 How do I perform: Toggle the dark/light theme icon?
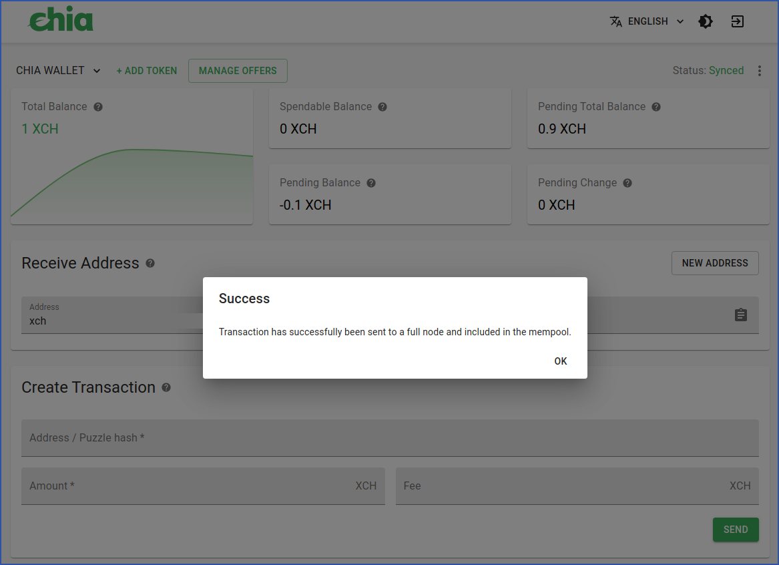706,21
